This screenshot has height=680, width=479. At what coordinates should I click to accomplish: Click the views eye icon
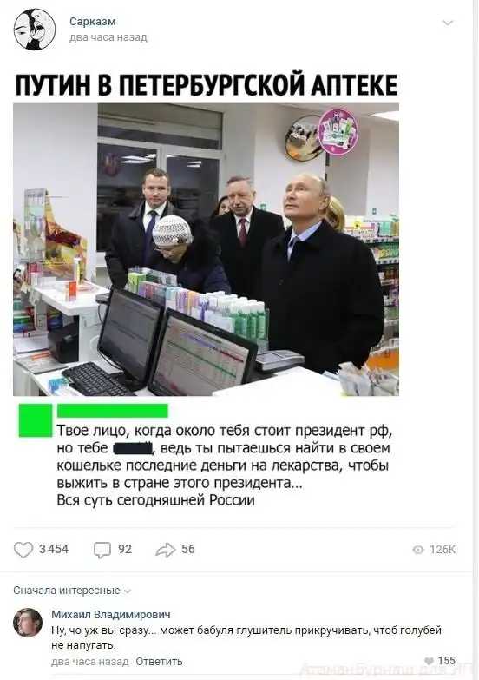(x=418, y=550)
